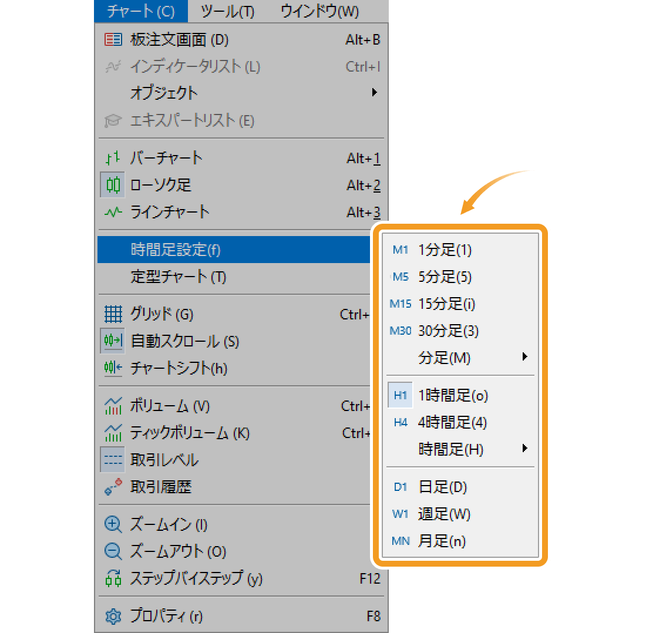
Task: Enable チャートシフト(h) option
Action: coord(234,368)
